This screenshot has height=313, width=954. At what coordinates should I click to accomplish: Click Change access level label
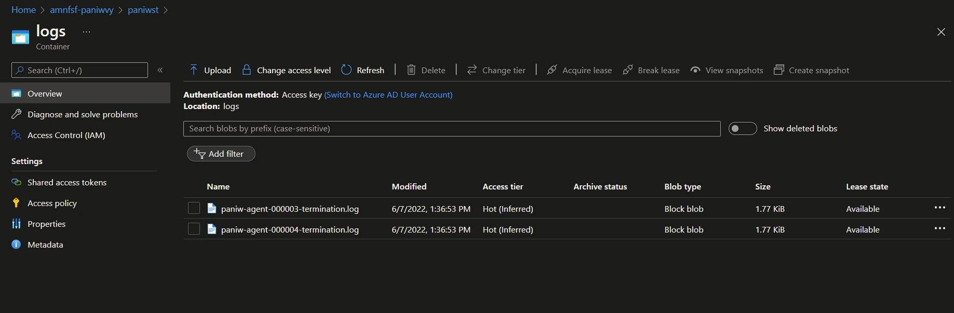click(x=294, y=70)
